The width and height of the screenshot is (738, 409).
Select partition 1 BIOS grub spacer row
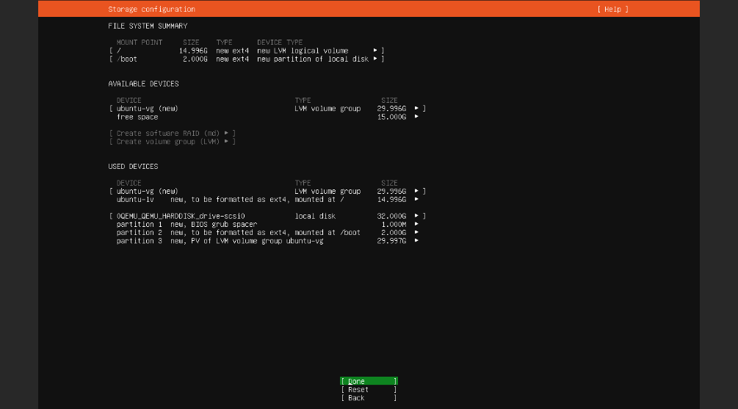point(187,224)
